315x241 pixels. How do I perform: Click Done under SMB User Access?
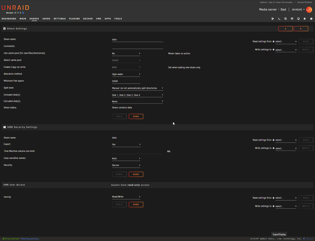pos(136,205)
